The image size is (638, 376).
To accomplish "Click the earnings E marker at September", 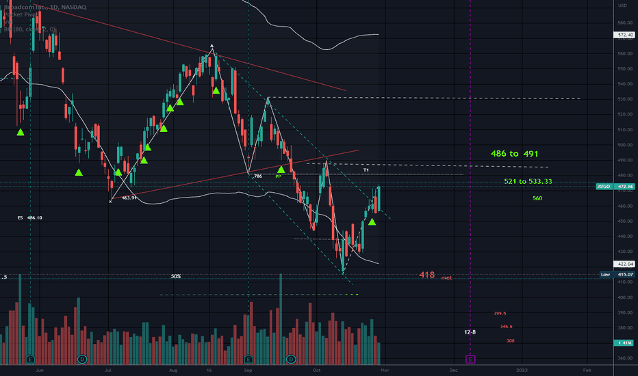I will click(248, 360).
